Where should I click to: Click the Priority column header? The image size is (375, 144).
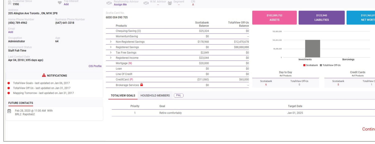click(x=135, y=106)
